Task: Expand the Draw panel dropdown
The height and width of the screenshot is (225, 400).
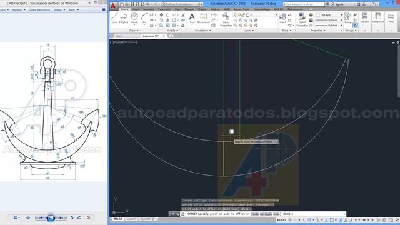Action: 134,31
